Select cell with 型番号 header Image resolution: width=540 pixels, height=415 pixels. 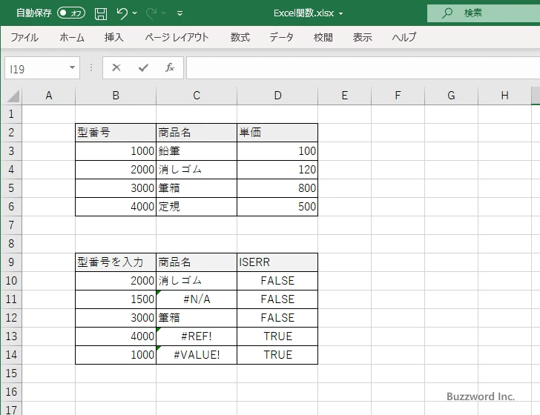pyautogui.click(x=116, y=133)
